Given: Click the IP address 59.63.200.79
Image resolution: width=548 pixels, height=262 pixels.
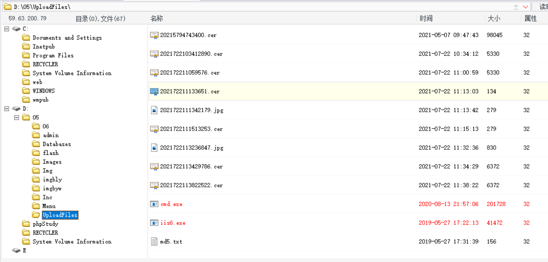Looking at the screenshot, I should [28, 18].
